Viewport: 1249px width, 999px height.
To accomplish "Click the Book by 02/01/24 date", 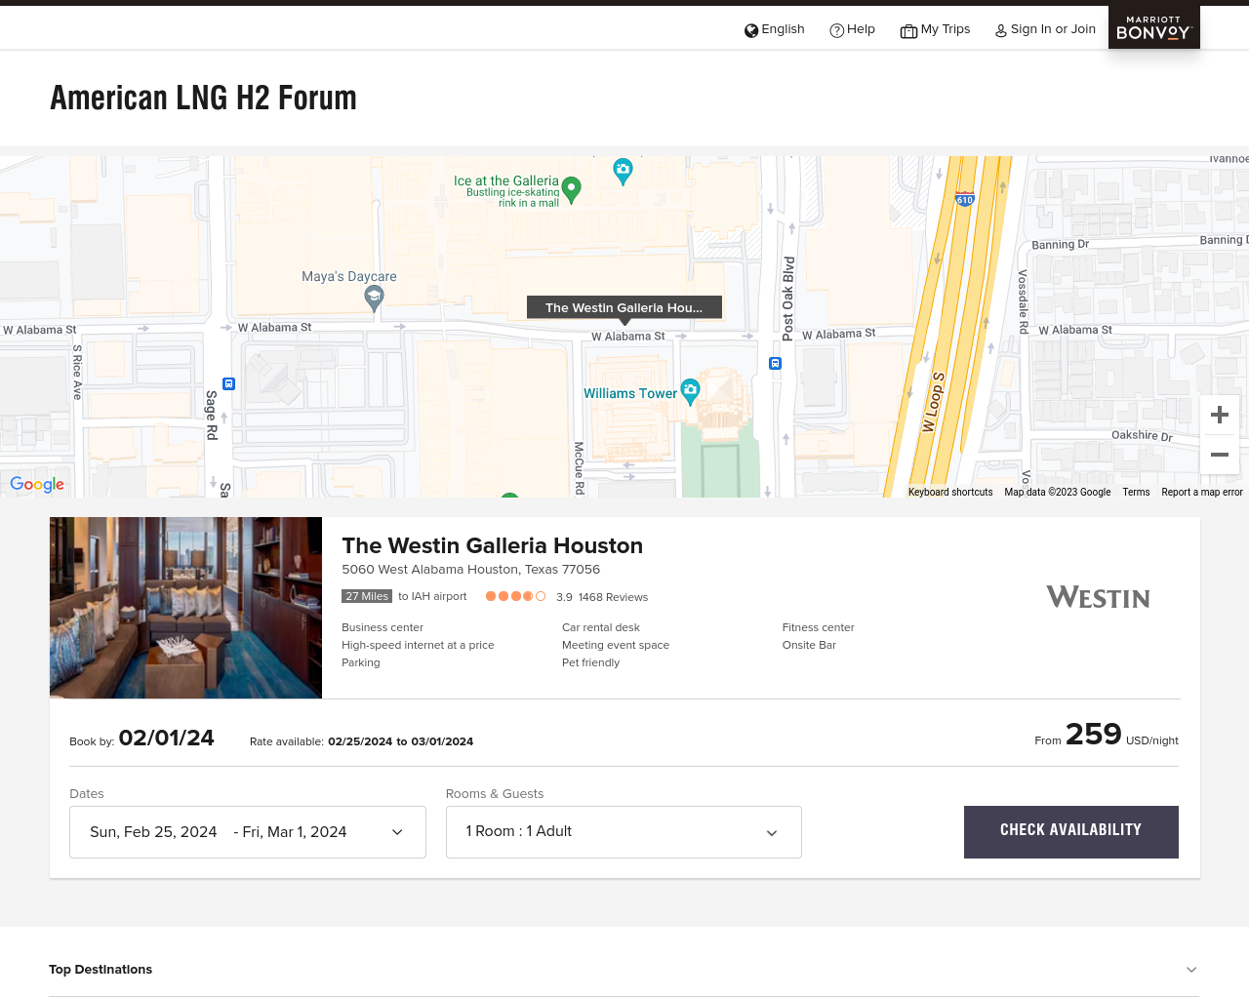I will [166, 738].
